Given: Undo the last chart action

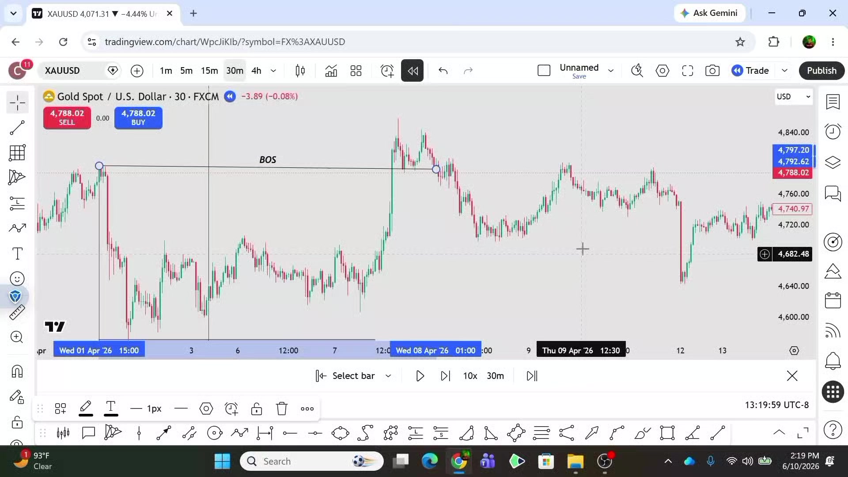Looking at the screenshot, I should click(x=443, y=71).
